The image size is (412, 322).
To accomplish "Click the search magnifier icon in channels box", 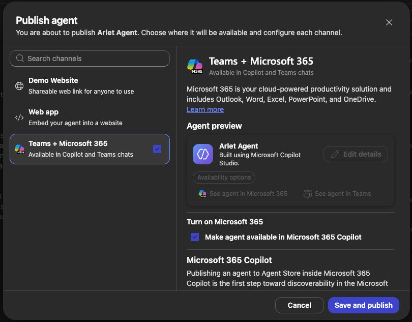I will pos(20,58).
